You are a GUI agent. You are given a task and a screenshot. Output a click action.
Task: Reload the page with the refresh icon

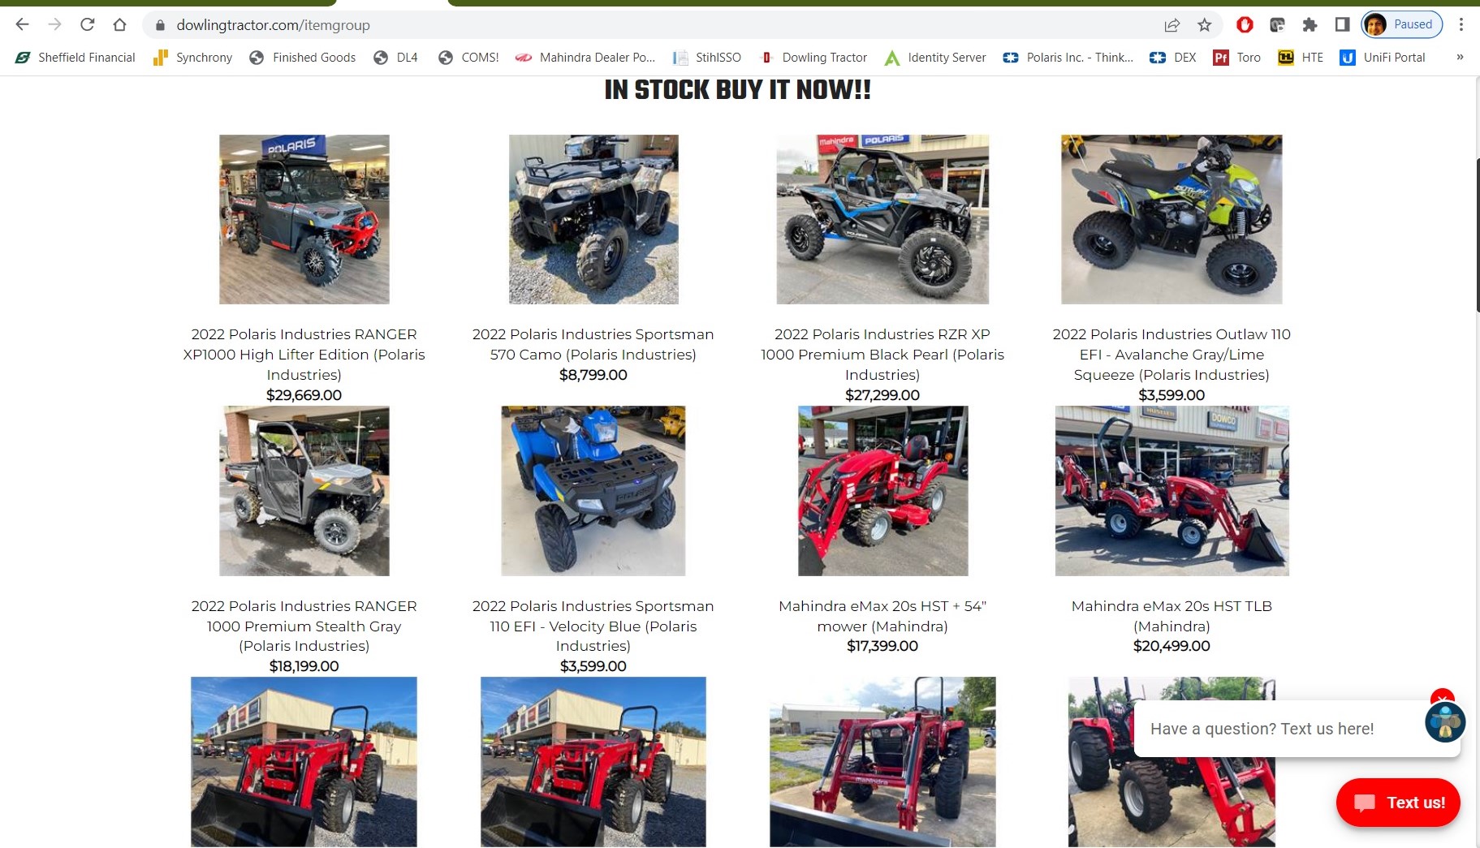[88, 24]
